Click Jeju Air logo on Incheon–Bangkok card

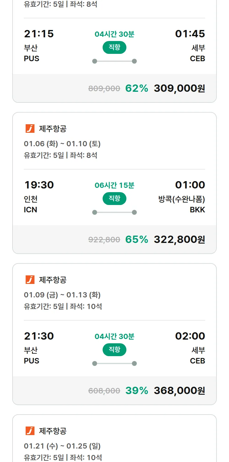pos(30,129)
